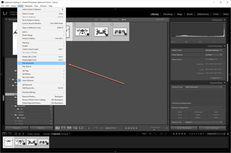
Task: Switch to the Develop module
Action: (168, 14)
